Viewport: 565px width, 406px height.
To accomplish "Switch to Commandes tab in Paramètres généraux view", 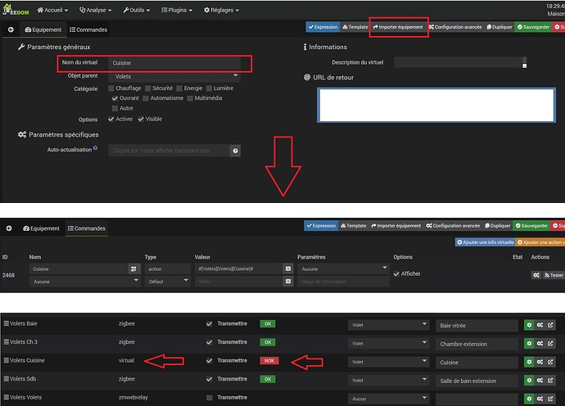I will tap(88, 29).
